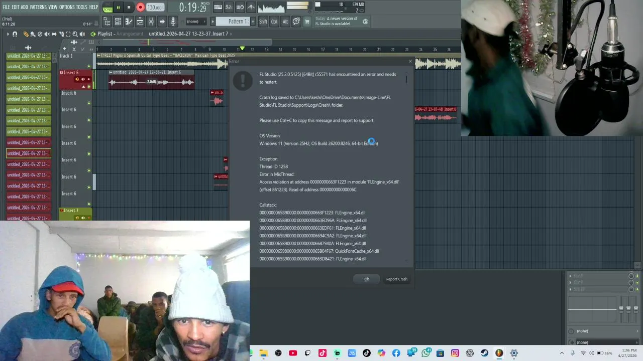Open the Mixer sliders toolbar icon

tap(151, 21)
